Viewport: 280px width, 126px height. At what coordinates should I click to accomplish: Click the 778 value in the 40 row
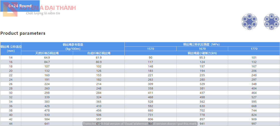click(202, 115)
